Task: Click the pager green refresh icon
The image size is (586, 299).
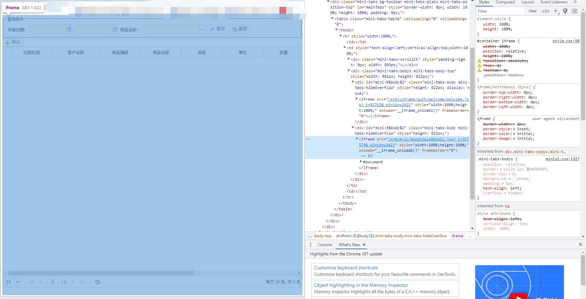Action: 97,282
